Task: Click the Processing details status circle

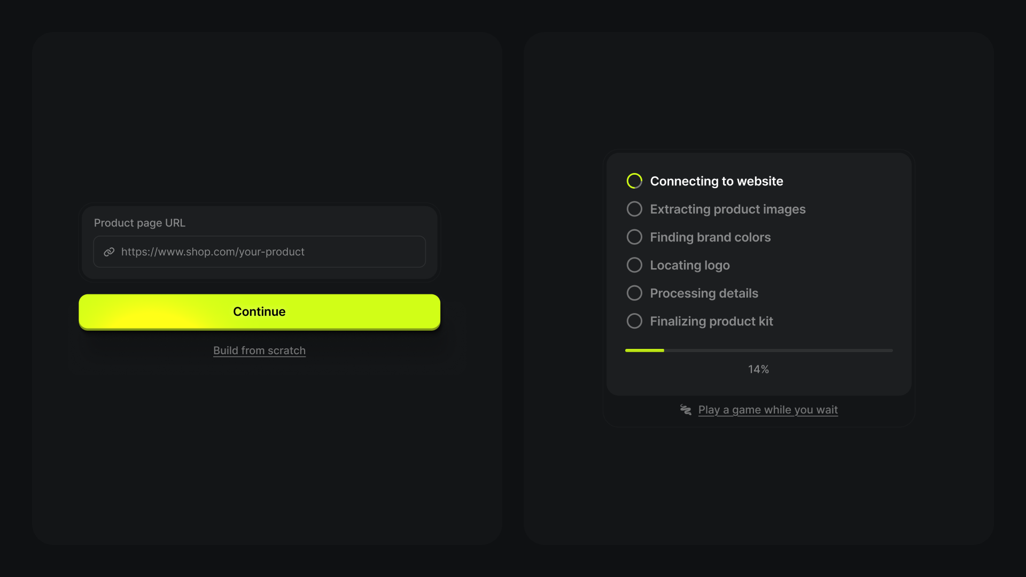Action: pyautogui.click(x=634, y=293)
